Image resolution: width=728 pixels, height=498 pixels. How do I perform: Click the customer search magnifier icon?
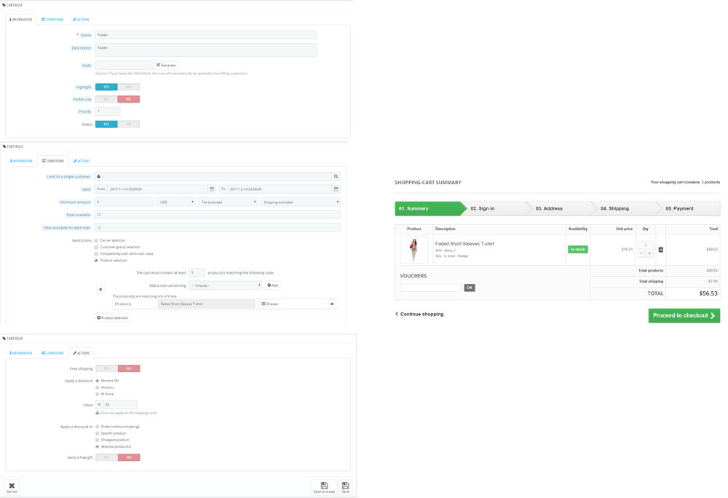336,176
